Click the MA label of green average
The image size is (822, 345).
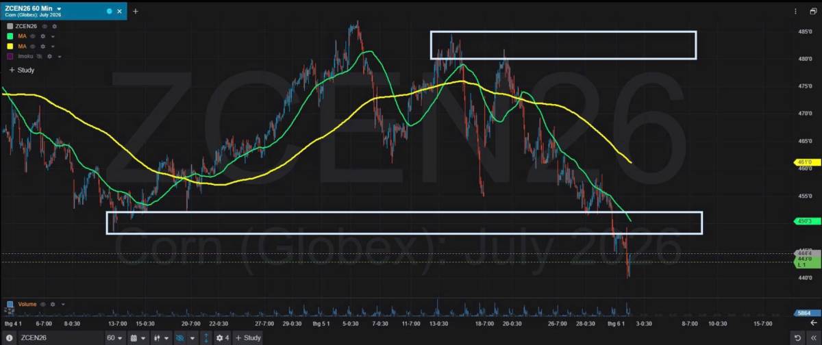pyautogui.click(x=22, y=36)
